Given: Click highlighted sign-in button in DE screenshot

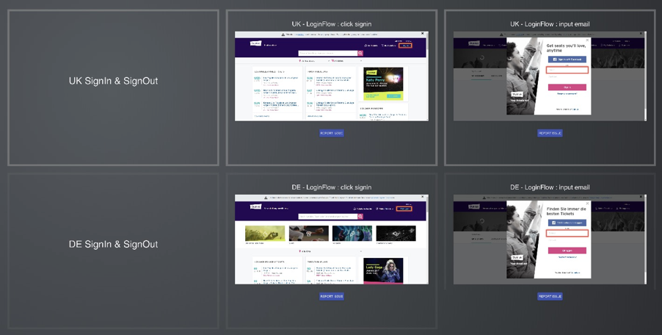Looking at the screenshot, I should [x=404, y=209].
